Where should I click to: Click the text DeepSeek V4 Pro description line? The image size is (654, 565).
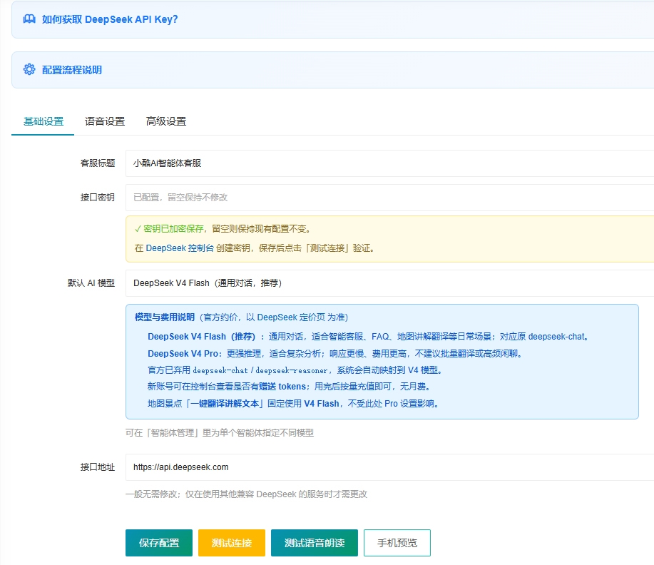[335, 353]
